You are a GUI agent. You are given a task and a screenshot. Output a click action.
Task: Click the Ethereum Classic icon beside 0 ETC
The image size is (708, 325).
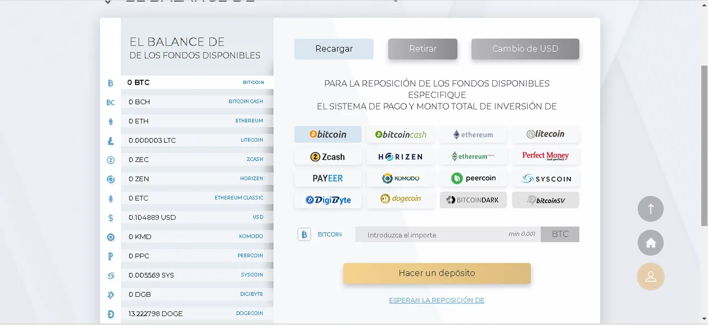[x=111, y=198]
